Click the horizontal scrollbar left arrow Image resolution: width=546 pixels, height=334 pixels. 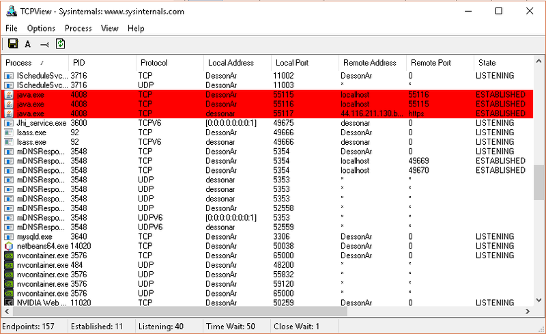[7, 311]
